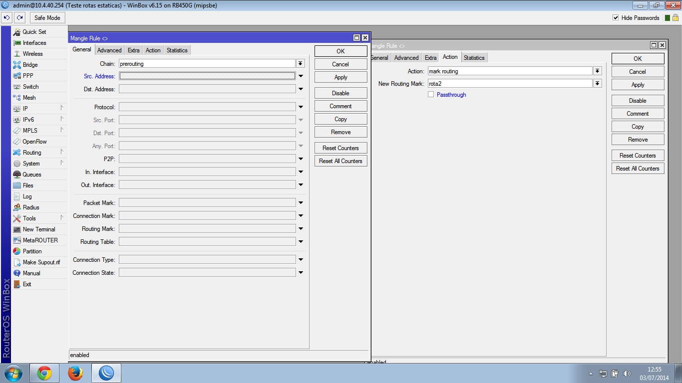The width and height of the screenshot is (682, 383).
Task: Open the Windows Start menu
Action: tap(13, 373)
